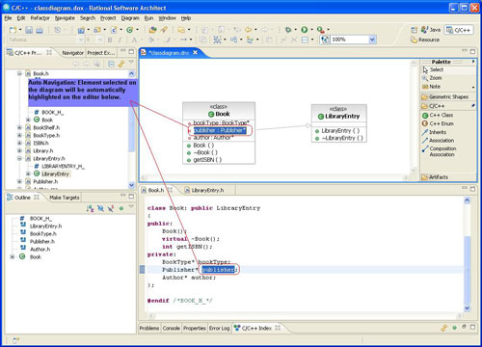Maximize the diagram editor pane
This screenshot has width=482, height=347.
472,51
